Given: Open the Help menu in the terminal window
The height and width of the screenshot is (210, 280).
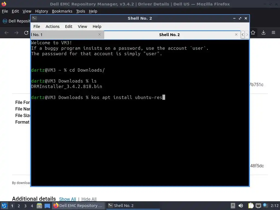Looking at the screenshot, I should click(x=97, y=27).
